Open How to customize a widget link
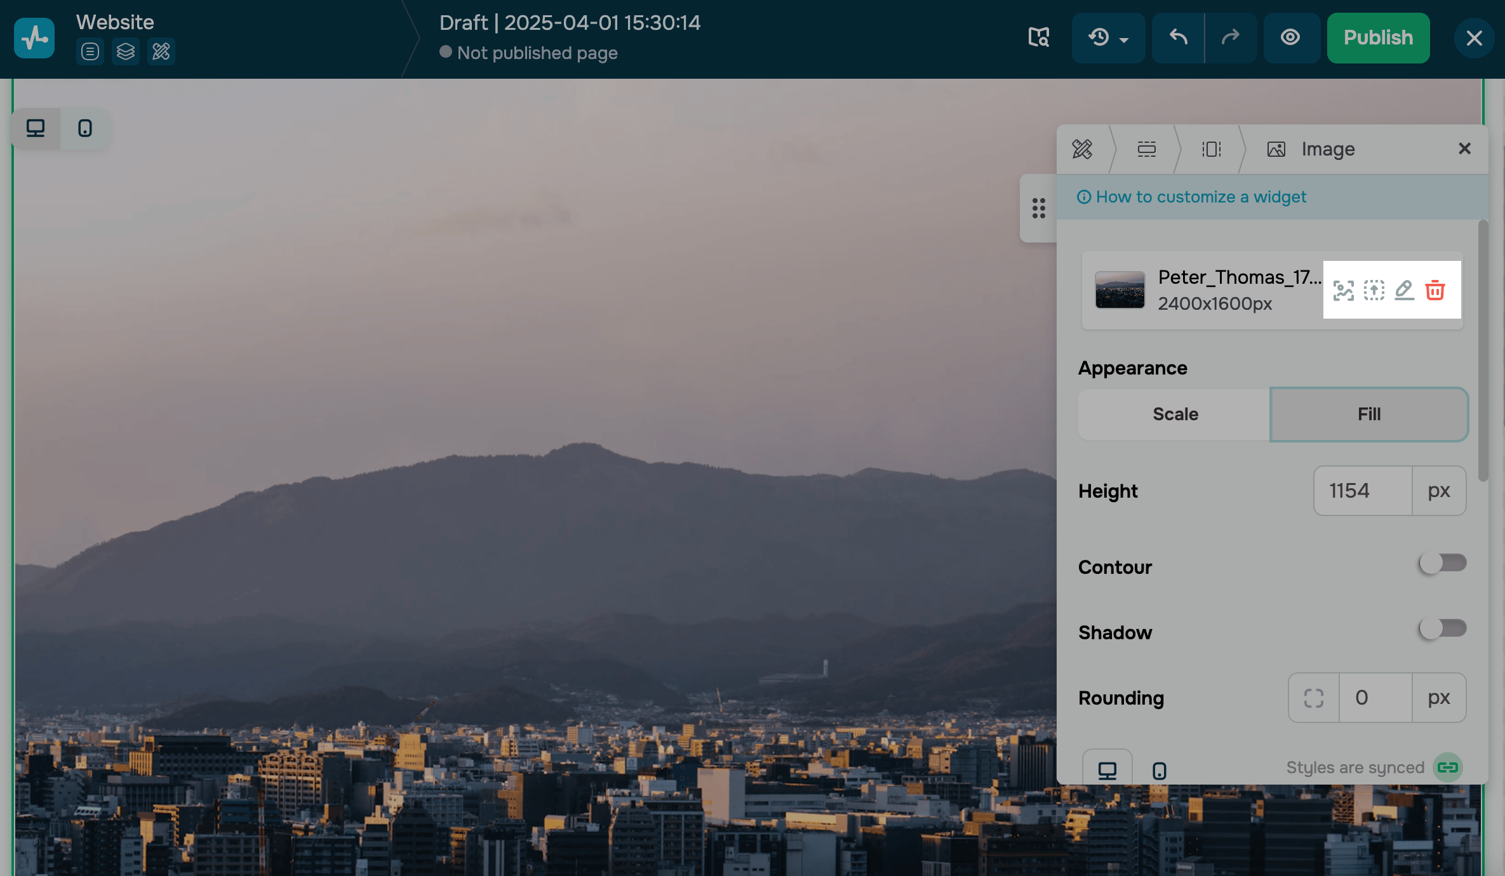 pyautogui.click(x=1200, y=197)
